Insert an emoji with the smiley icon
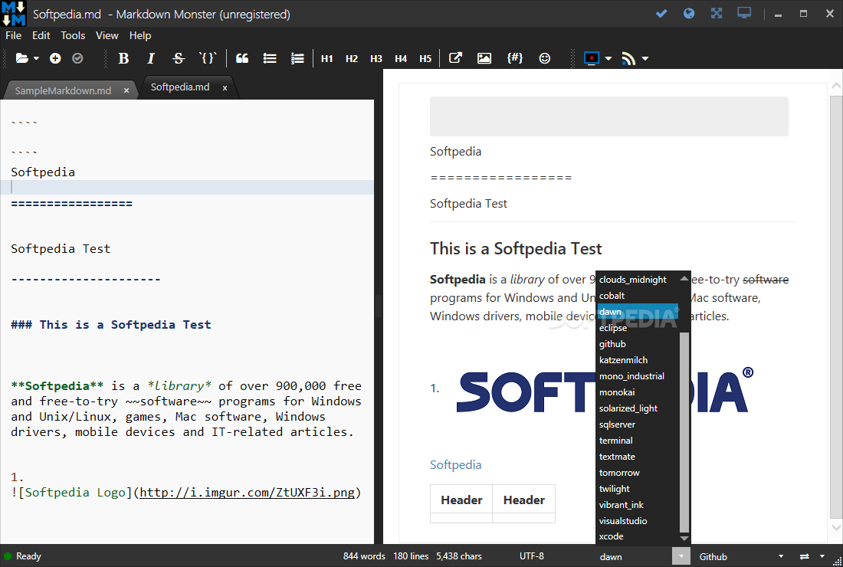The image size is (843, 567). 545,58
